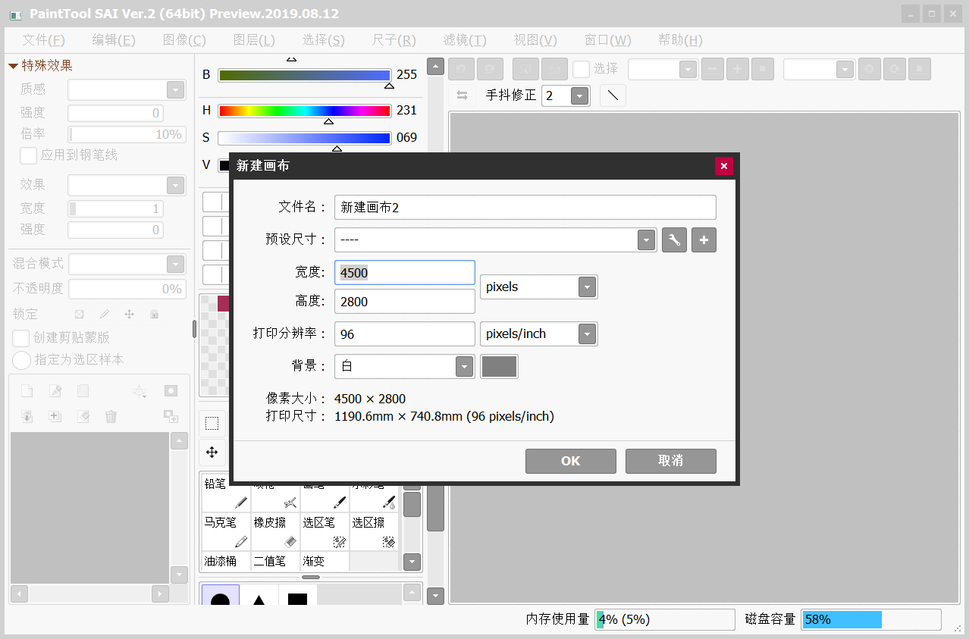Click the layer list scroll-down arrow

(x=179, y=574)
